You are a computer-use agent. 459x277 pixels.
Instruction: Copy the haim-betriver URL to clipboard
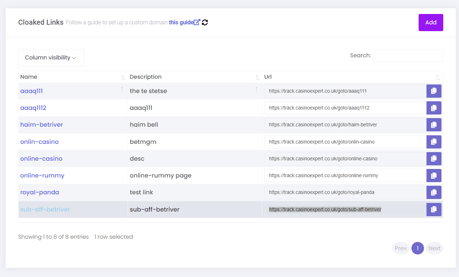pos(434,125)
